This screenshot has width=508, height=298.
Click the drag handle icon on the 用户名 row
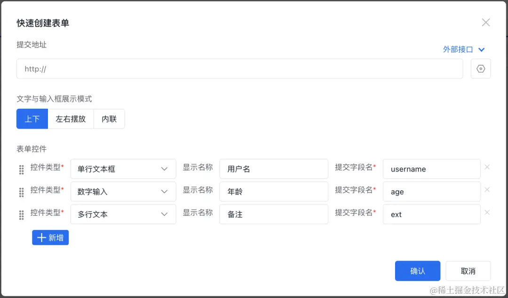coord(21,169)
